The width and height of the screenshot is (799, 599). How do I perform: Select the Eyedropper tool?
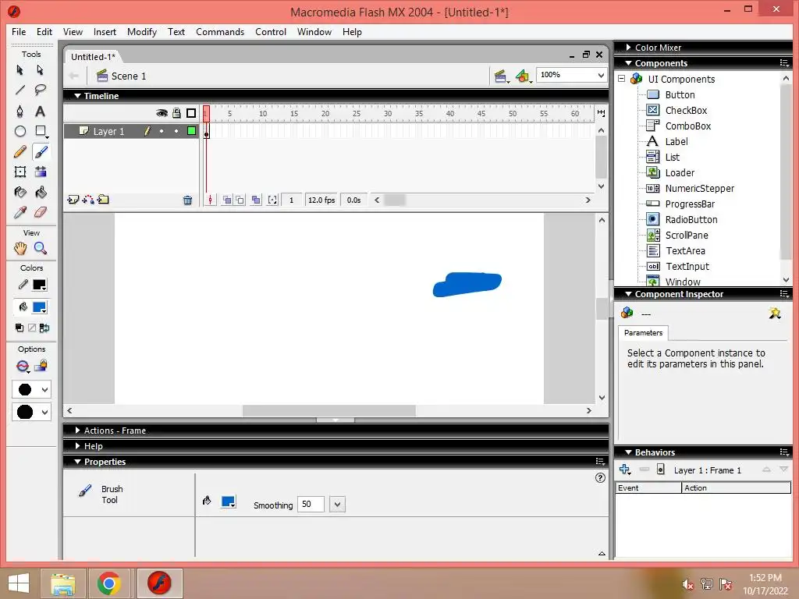coord(20,212)
